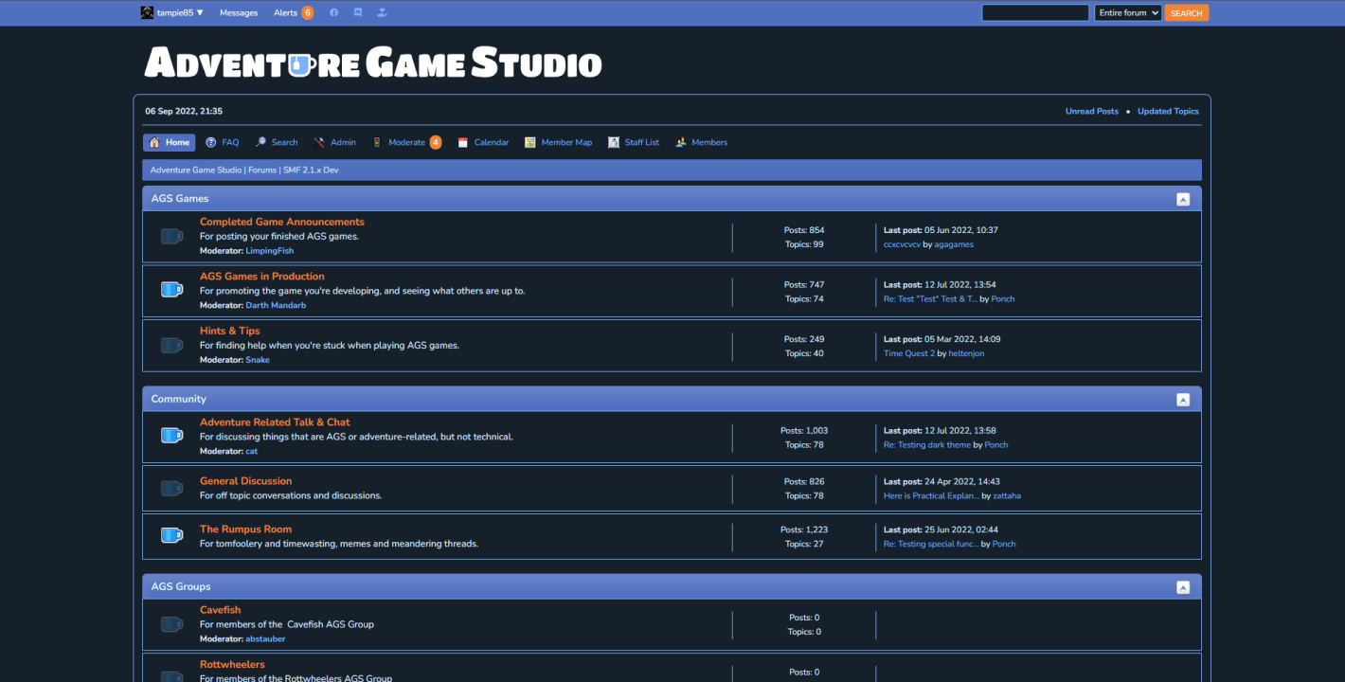Image resolution: width=1345 pixels, height=682 pixels.
Task: Click the Member Map icon
Action: (530, 142)
